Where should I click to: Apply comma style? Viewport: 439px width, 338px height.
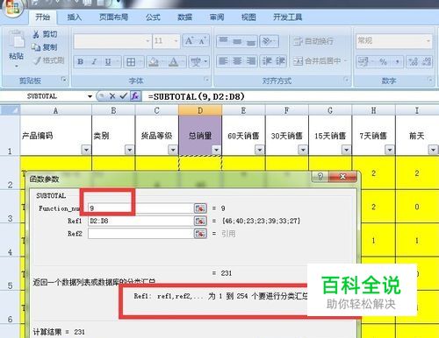tap(397, 61)
